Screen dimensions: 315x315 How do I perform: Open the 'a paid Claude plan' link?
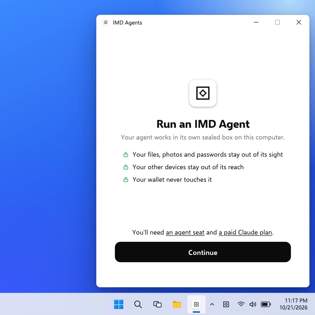[x=245, y=232]
